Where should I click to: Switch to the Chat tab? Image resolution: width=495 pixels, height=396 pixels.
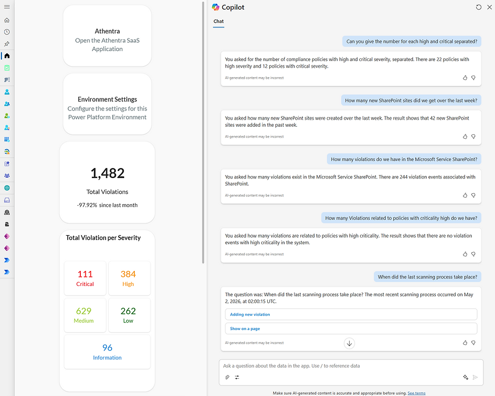tap(218, 21)
